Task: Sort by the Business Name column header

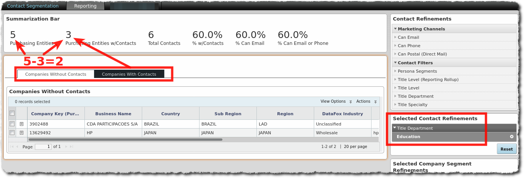Action: click(x=113, y=114)
